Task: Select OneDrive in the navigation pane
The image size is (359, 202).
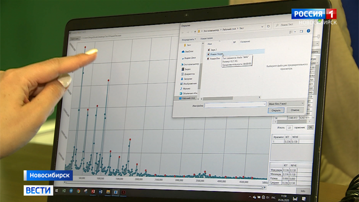Action: [x=188, y=51]
